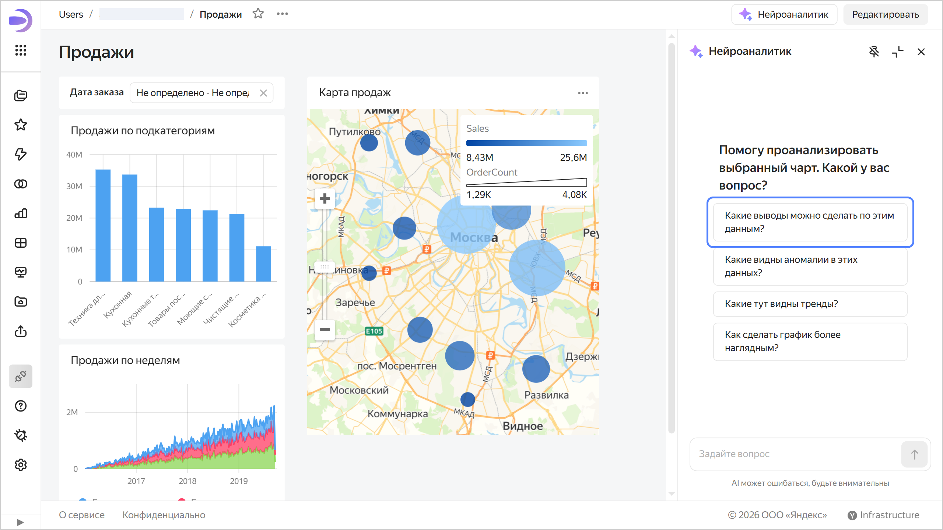Screen dimensions: 943x530
Task: Open the charts bar icon in sidebar
Action: pos(21,213)
